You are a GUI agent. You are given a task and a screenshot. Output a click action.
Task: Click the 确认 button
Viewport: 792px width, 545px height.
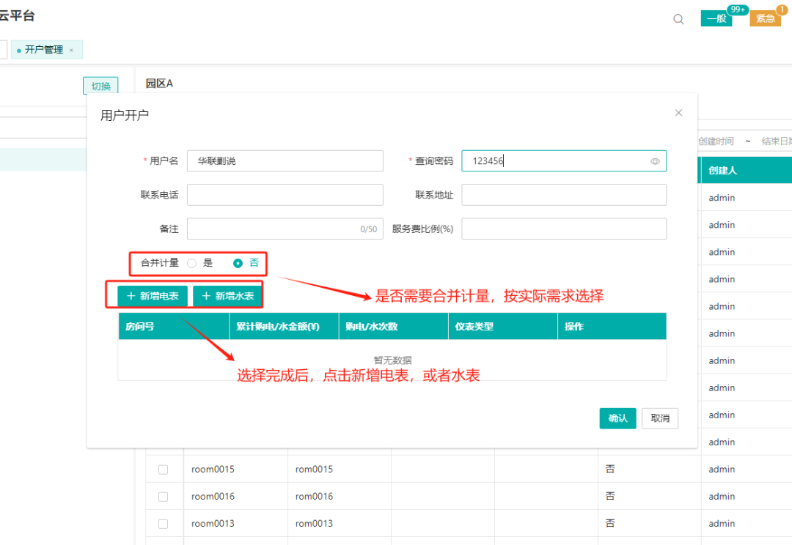[617, 418]
